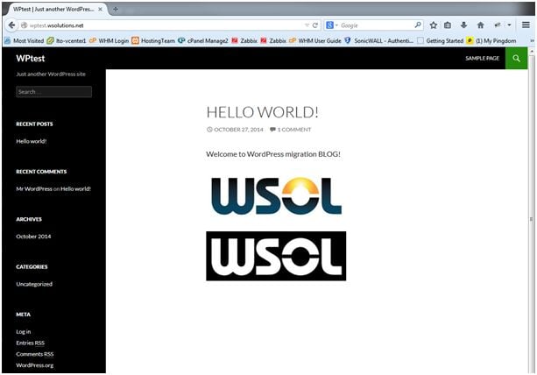Click the ARCHIVES heading
The image size is (537, 375).
coord(29,219)
